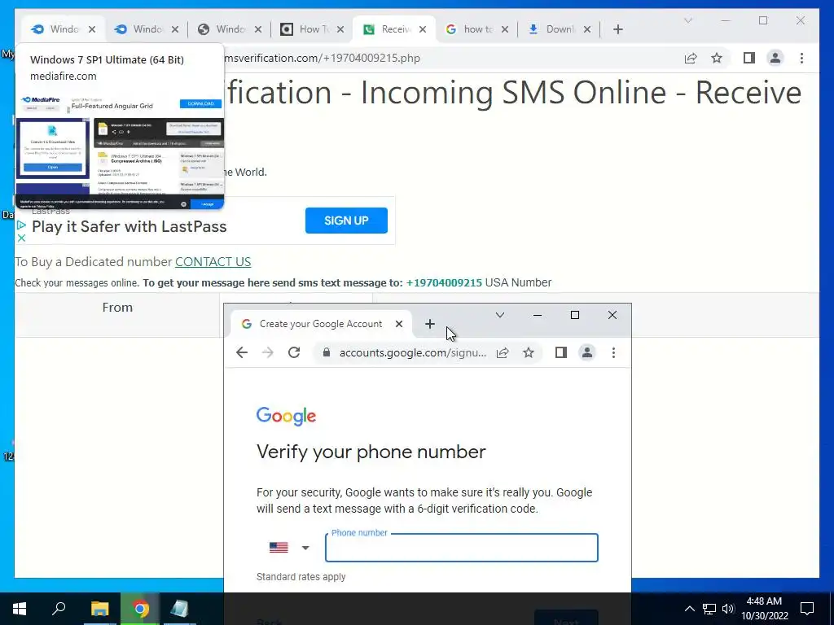Toggle side panel in the Google signup window

[560, 352]
